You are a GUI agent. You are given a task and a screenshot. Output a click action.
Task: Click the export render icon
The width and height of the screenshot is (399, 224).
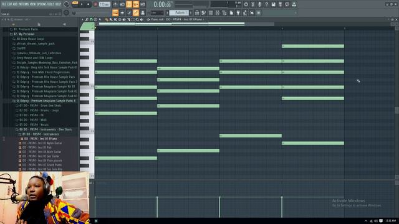[x=281, y=4]
